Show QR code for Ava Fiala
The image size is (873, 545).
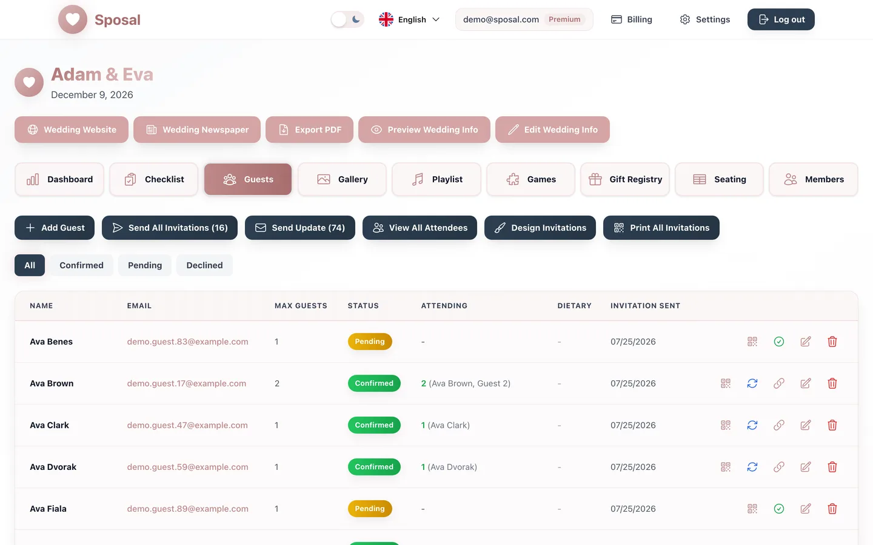click(x=752, y=509)
